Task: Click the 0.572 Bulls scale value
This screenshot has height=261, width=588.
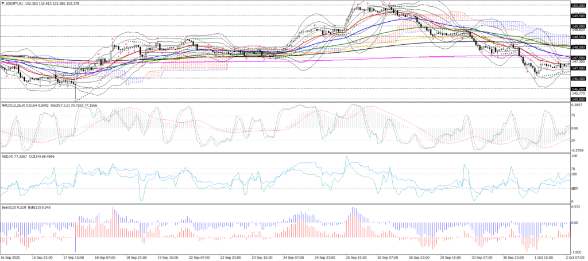Action: click(x=577, y=207)
